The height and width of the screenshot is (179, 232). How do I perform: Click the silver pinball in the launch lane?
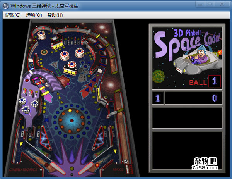(x=125, y=161)
